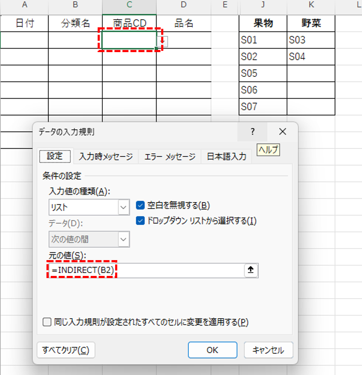
Task: Select cell containing S03
Action: click(x=311, y=40)
